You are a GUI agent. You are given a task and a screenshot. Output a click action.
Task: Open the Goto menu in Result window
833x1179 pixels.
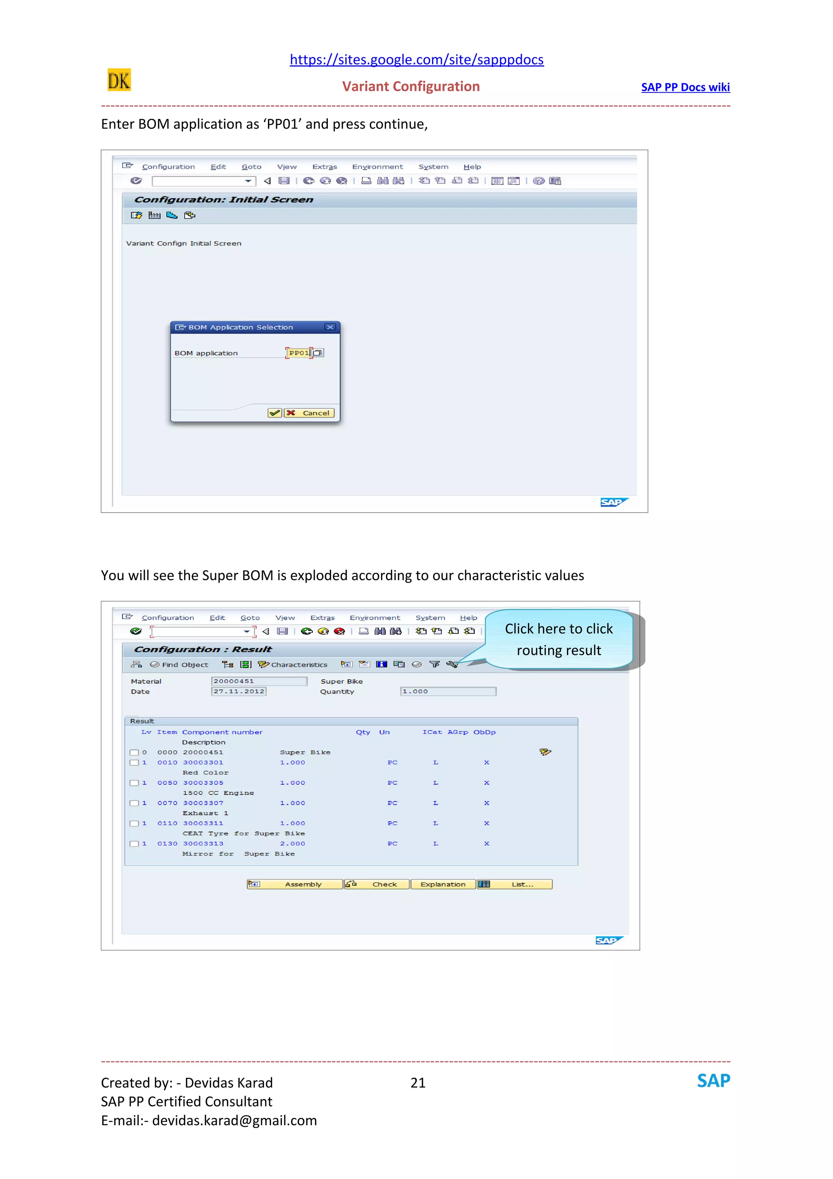click(x=250, y=618)
